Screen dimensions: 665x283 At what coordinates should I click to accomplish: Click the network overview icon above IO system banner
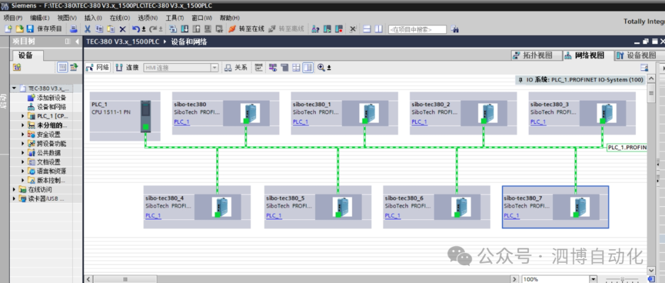pyautogui.click(x=644, y=68)
